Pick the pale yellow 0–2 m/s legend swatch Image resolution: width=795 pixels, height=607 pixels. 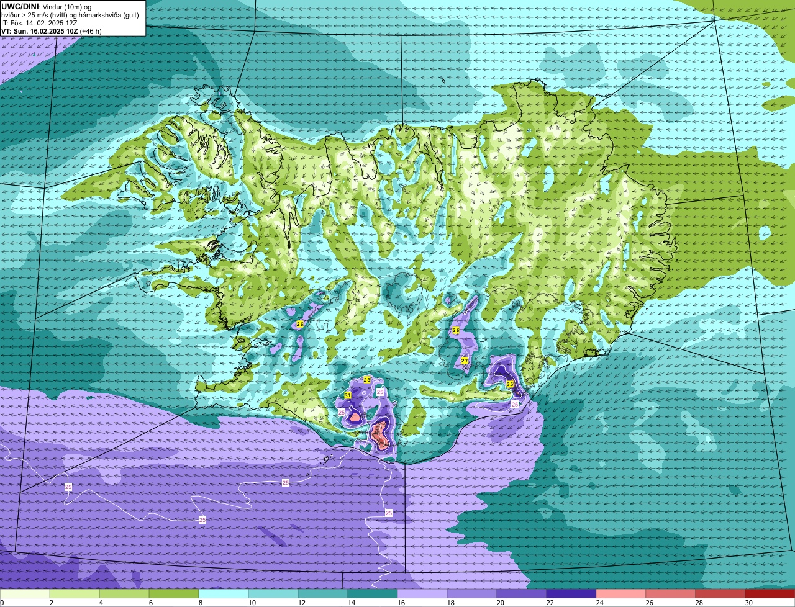pyautogui.click(x=25, y=593)
